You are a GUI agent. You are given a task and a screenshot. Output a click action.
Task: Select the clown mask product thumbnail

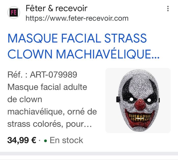pos(138,100)
